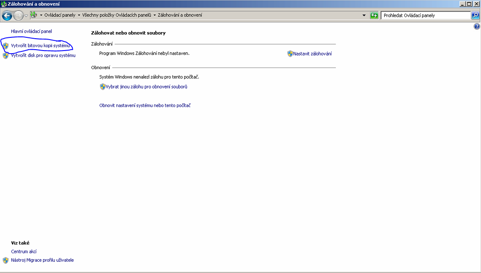Image resolution: width=481 pixels, height=273 pixels.
Task: Click text Systém Windows nenalezl zálohu
Action: coord(149,77)
